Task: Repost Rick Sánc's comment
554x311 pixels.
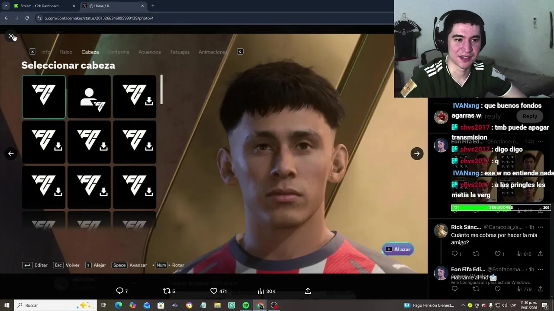Action: click(476, 254)
